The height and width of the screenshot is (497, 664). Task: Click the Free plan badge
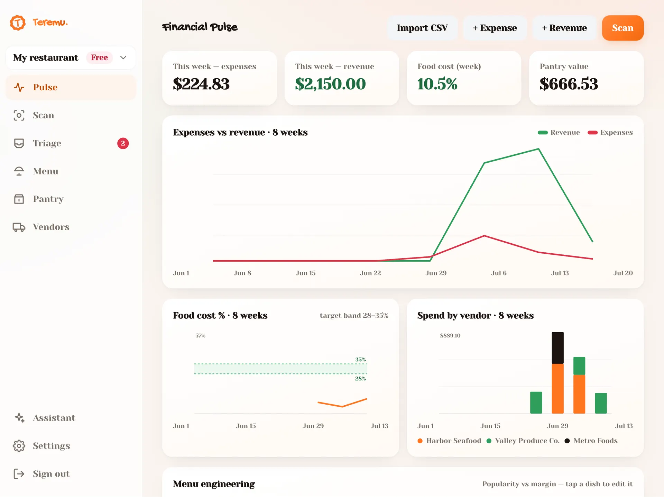[100, 57]
